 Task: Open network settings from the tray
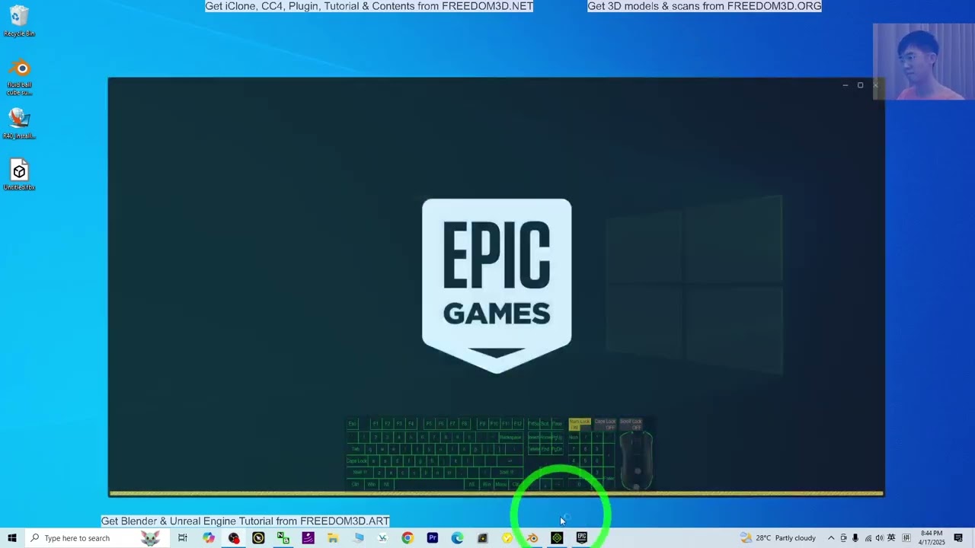tap(868, 538)
